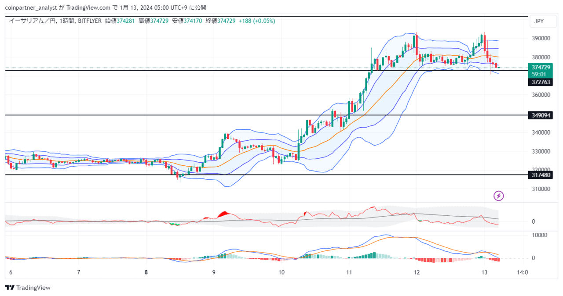This screenshot has width=563, height=296.
Task: Click the 10000 MACD scale label
Action: point(539,235)
